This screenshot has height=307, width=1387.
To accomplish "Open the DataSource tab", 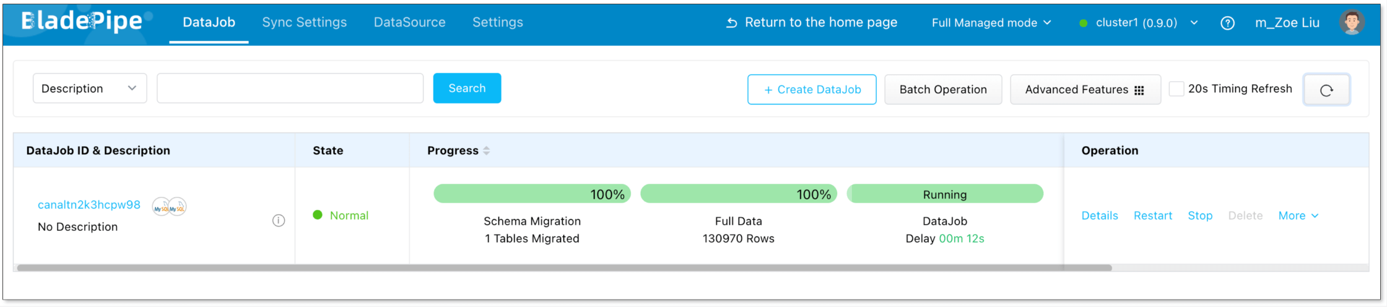I will (409, 22).
